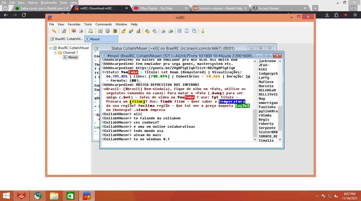Open a new browser tab
The width and height of the screenshot is (361, 201).
(x=315, y=8)
